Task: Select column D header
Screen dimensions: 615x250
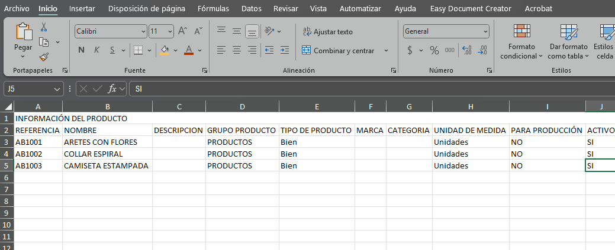Action: pyautogui.click(x=242, y=106)
